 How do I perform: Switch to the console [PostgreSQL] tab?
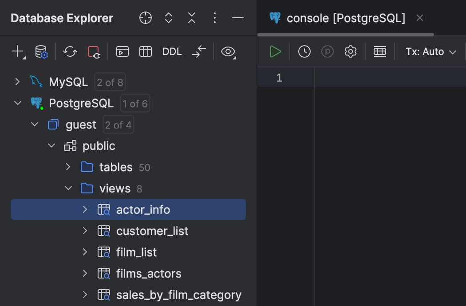click(x=346, y=18)
